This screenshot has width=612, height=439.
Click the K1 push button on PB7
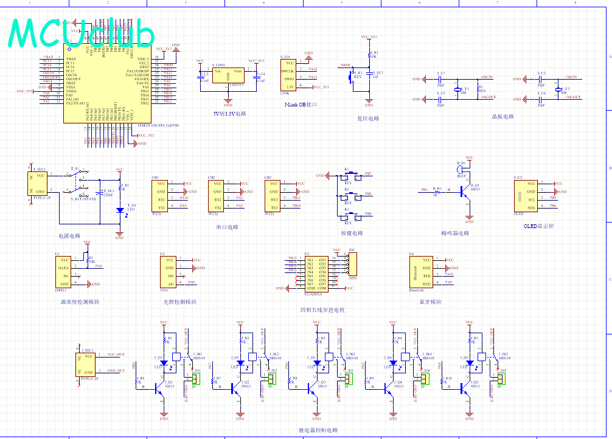coord(350,175)
